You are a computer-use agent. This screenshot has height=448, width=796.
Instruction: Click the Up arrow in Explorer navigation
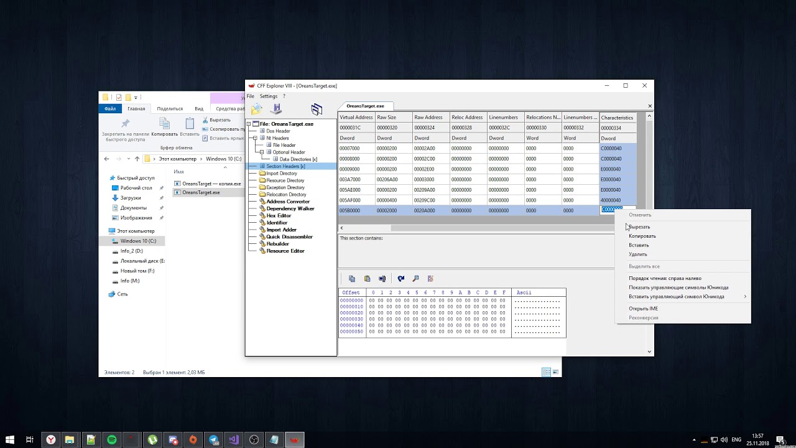coord(137,159)
